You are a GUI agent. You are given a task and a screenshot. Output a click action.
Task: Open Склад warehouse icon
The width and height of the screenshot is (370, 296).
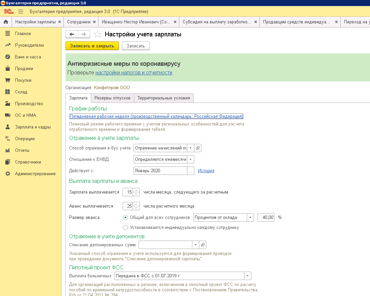8,92
